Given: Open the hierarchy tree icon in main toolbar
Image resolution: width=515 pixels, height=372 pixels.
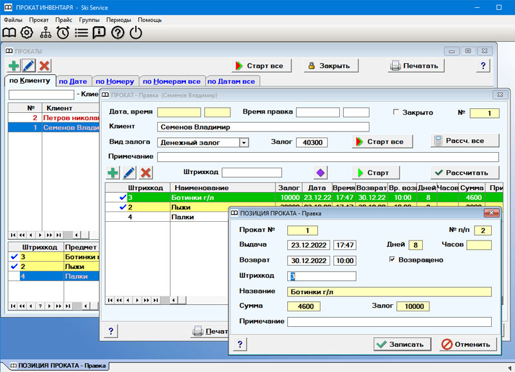Looking at the screenshot, I should 45,33.
